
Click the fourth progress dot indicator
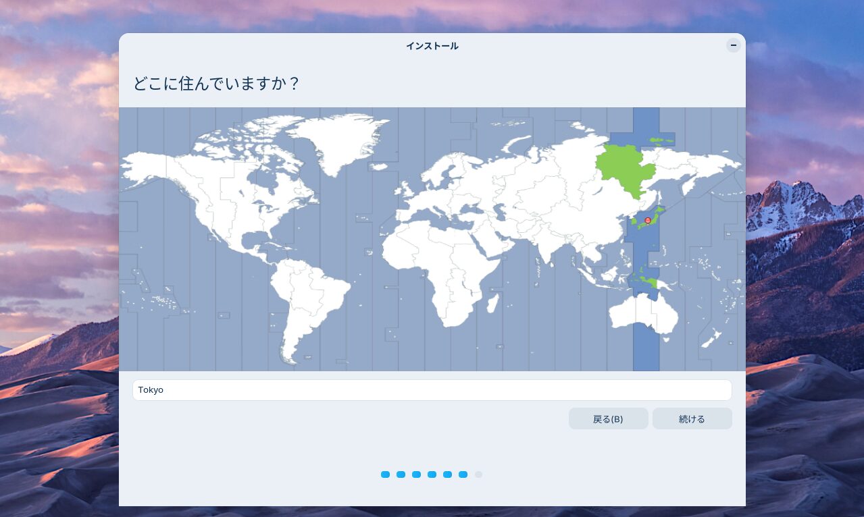(432, 474)
